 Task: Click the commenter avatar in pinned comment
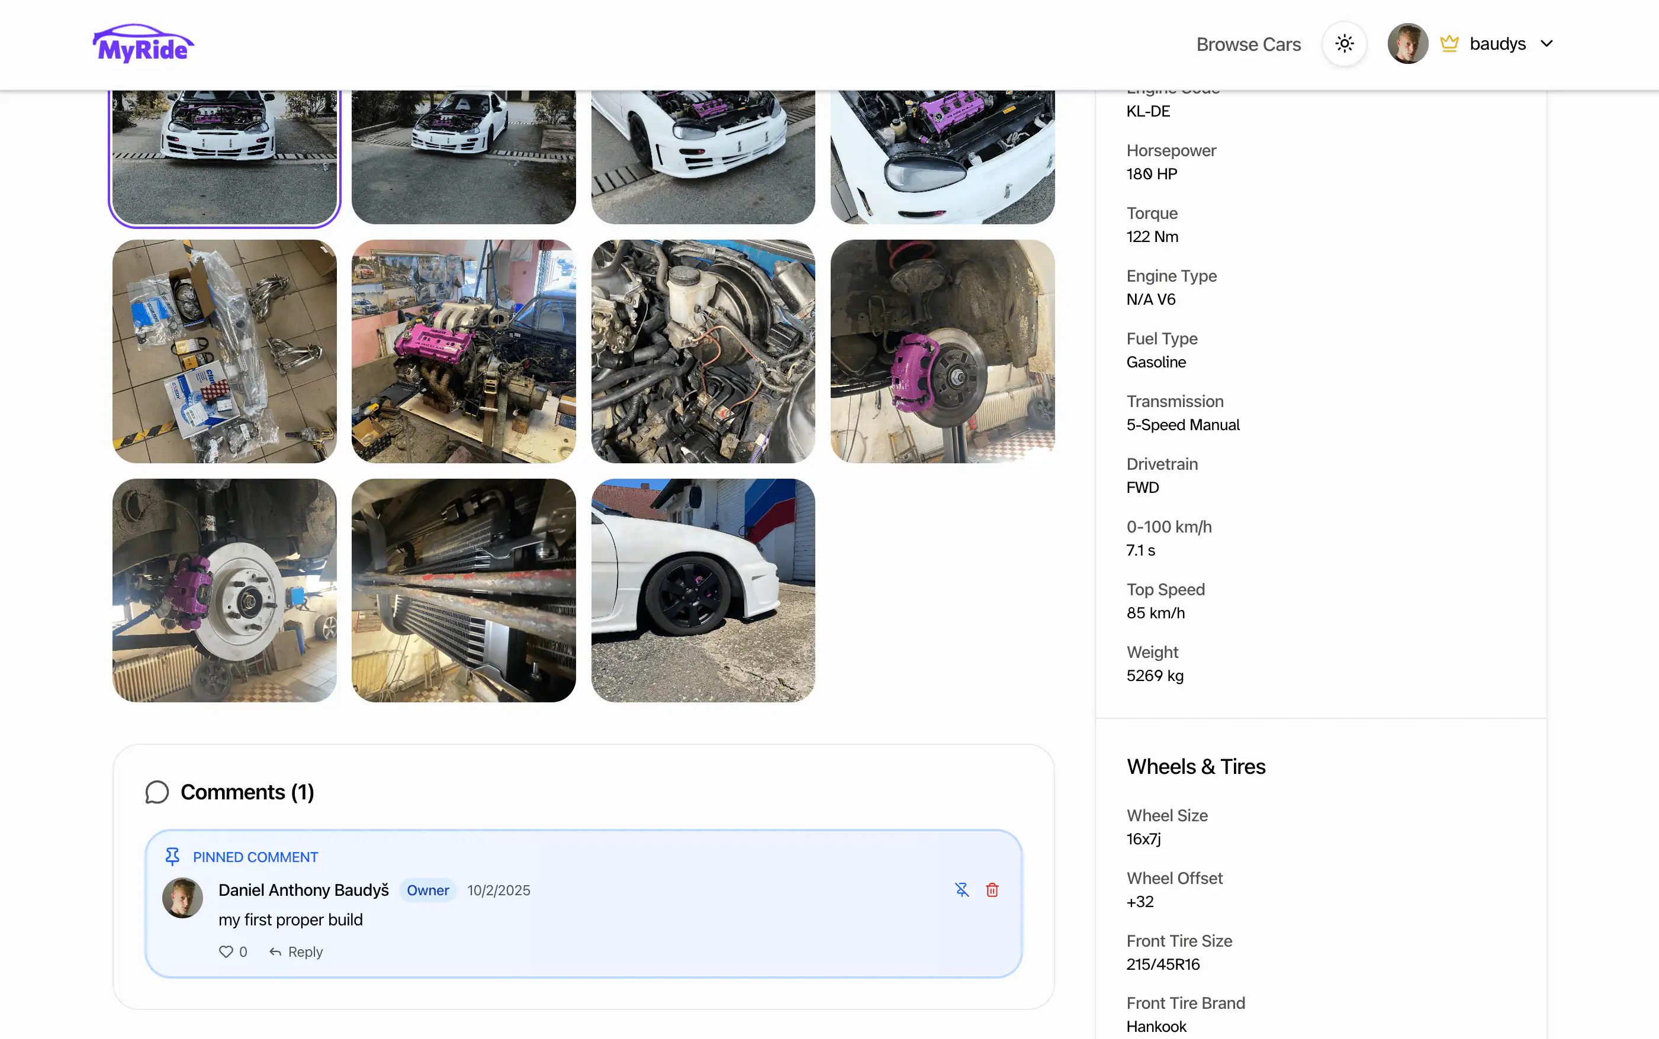tap(182, 898)
